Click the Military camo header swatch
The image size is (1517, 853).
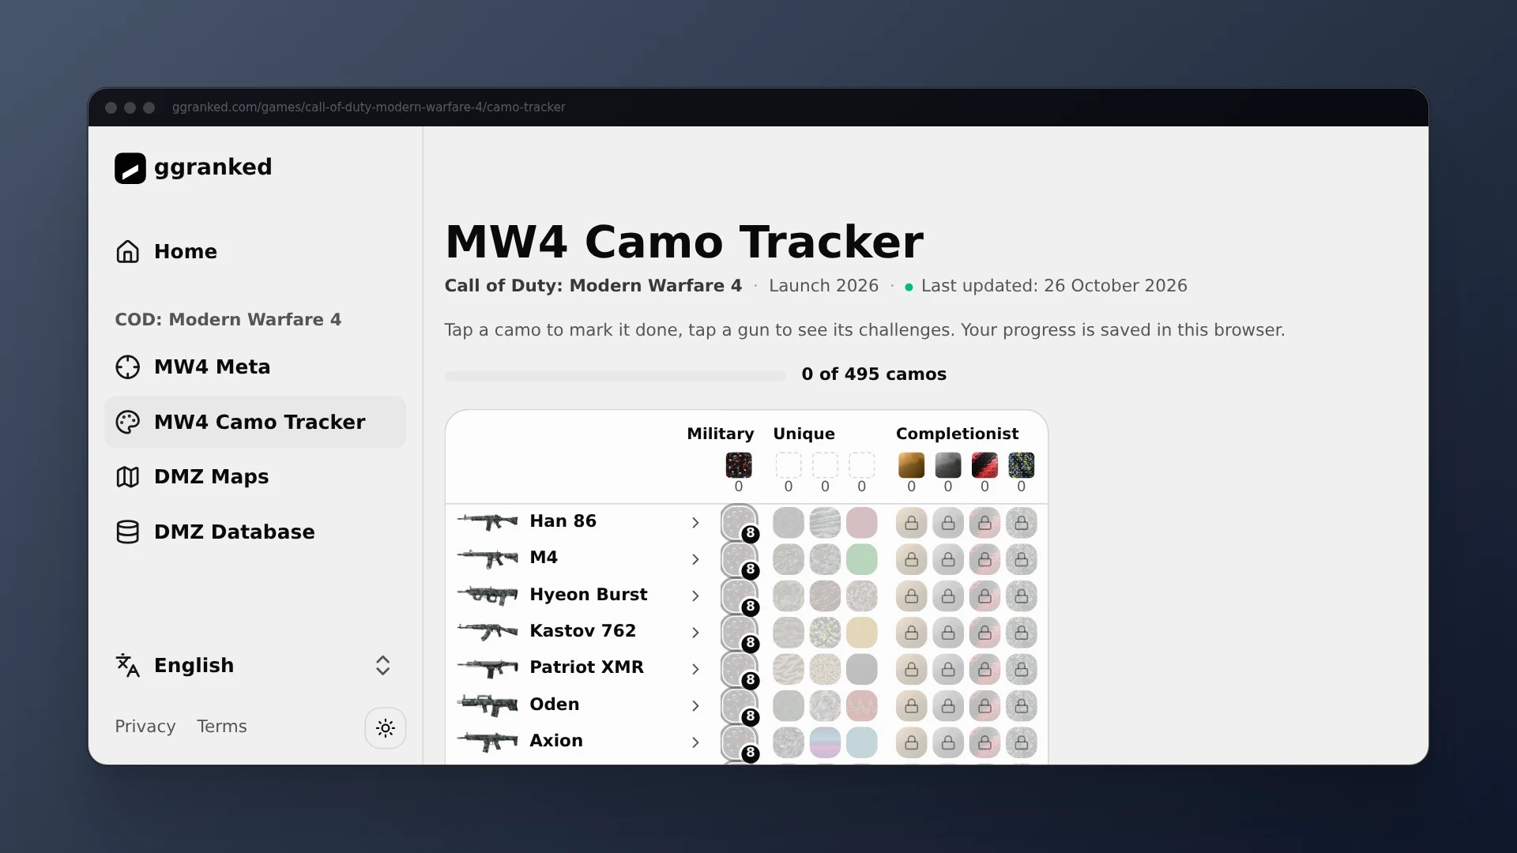click(739, 465)
